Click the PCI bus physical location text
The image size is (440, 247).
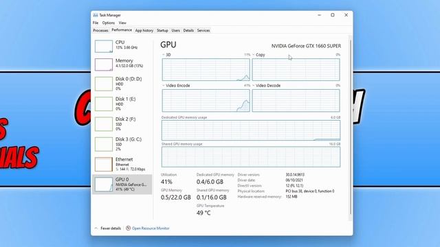click(x=310, y=191)
